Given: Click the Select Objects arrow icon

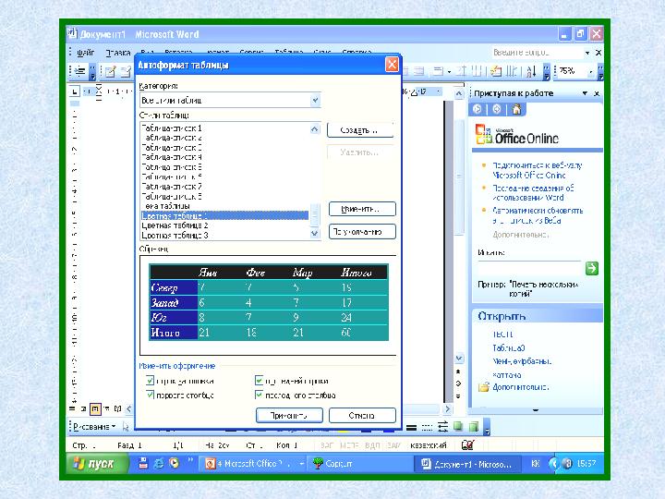Looking at the screenshot, I should tap(126, 426).
